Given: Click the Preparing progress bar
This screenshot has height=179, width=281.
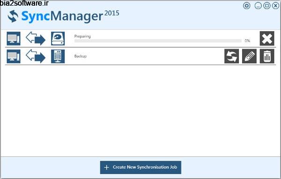Looking at the screenshot, I should 158,41.
